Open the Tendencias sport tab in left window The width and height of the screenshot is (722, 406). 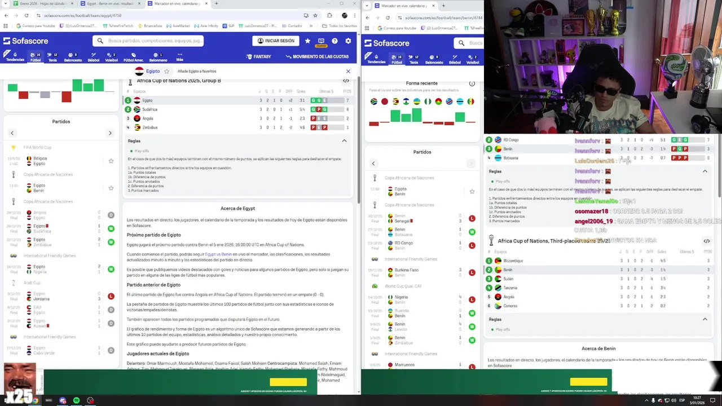click(15, 57)
